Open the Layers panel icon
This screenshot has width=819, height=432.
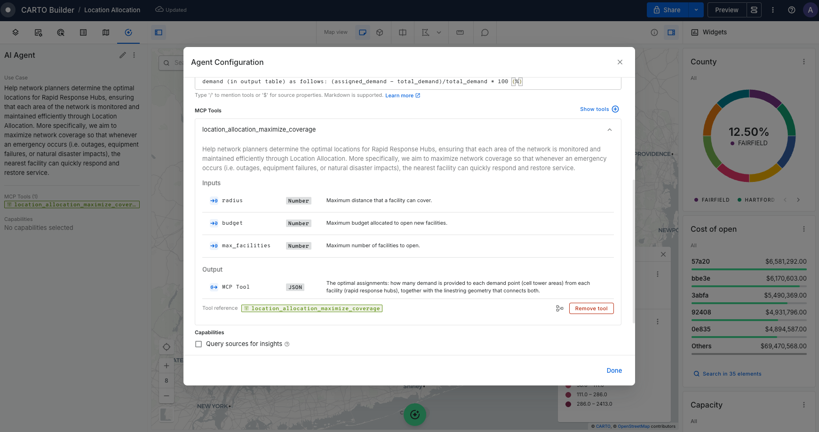pyautogui.click(x=16, y=32)
